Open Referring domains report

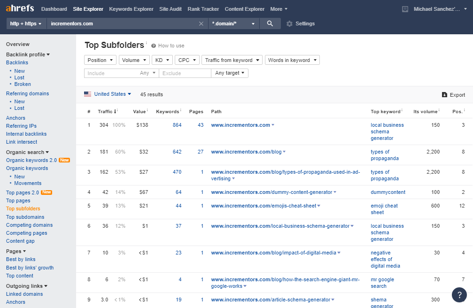27,93
